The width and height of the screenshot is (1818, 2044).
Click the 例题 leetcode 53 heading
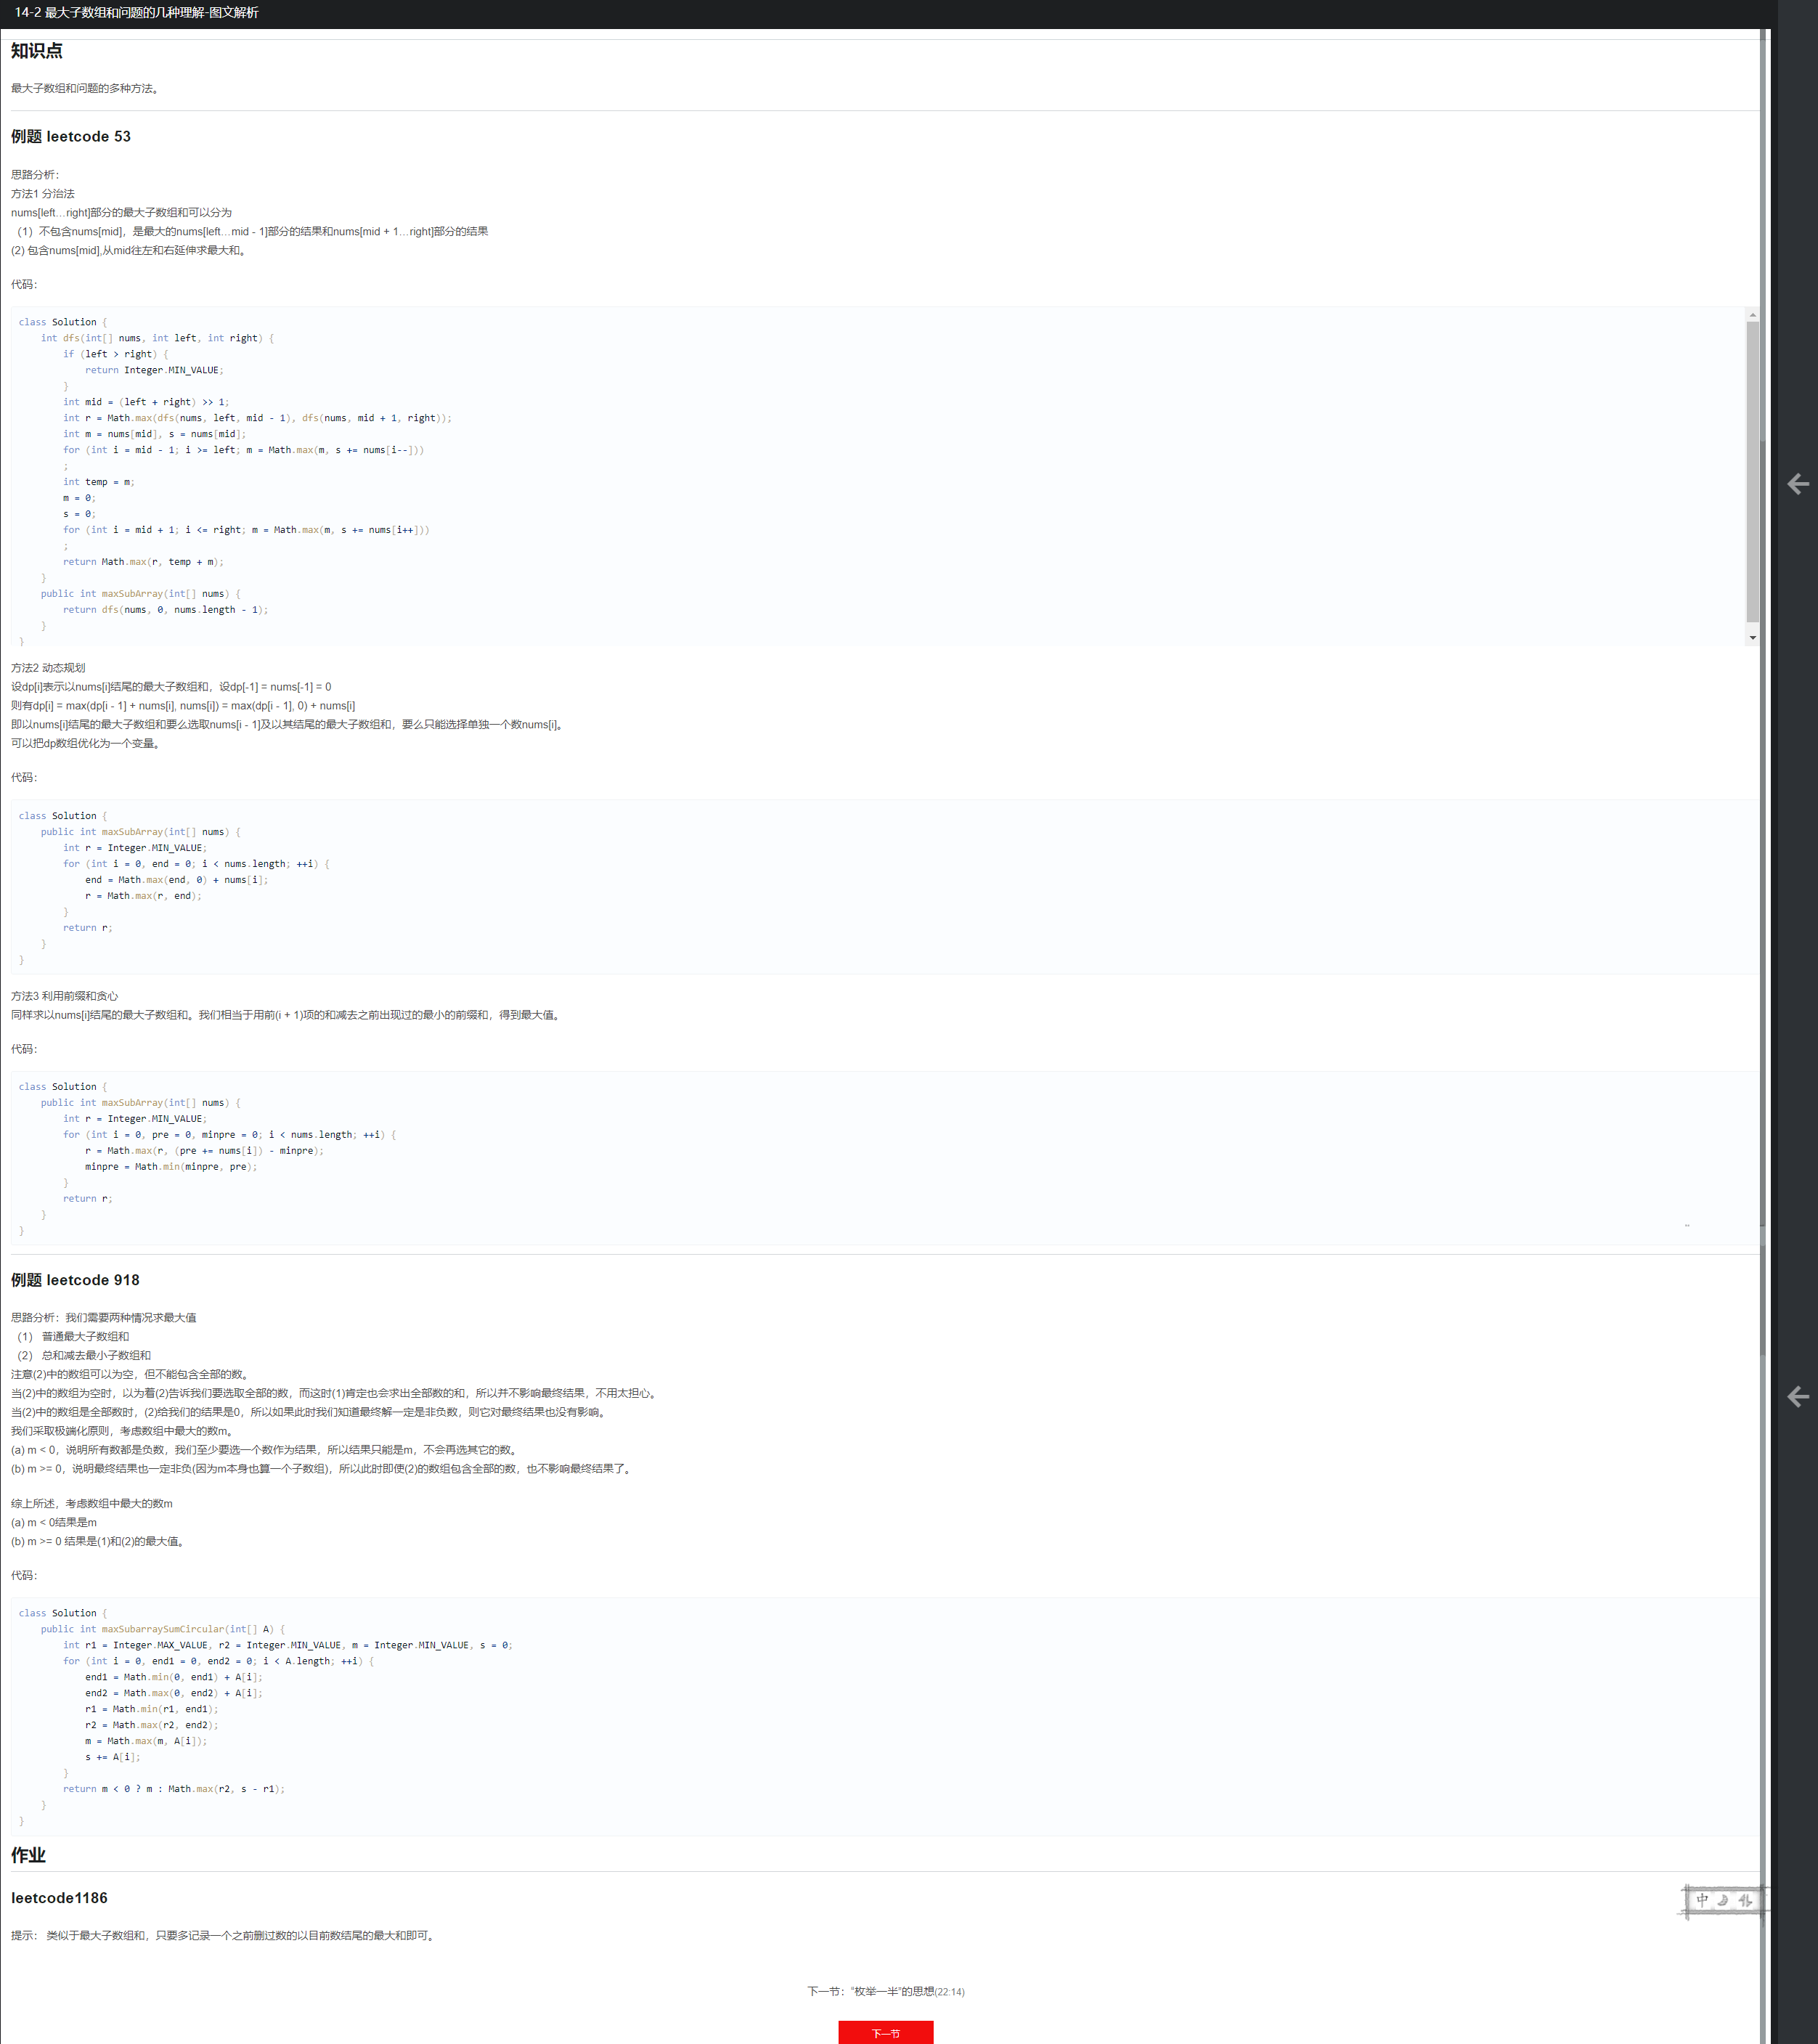click(x=71, y=137)
